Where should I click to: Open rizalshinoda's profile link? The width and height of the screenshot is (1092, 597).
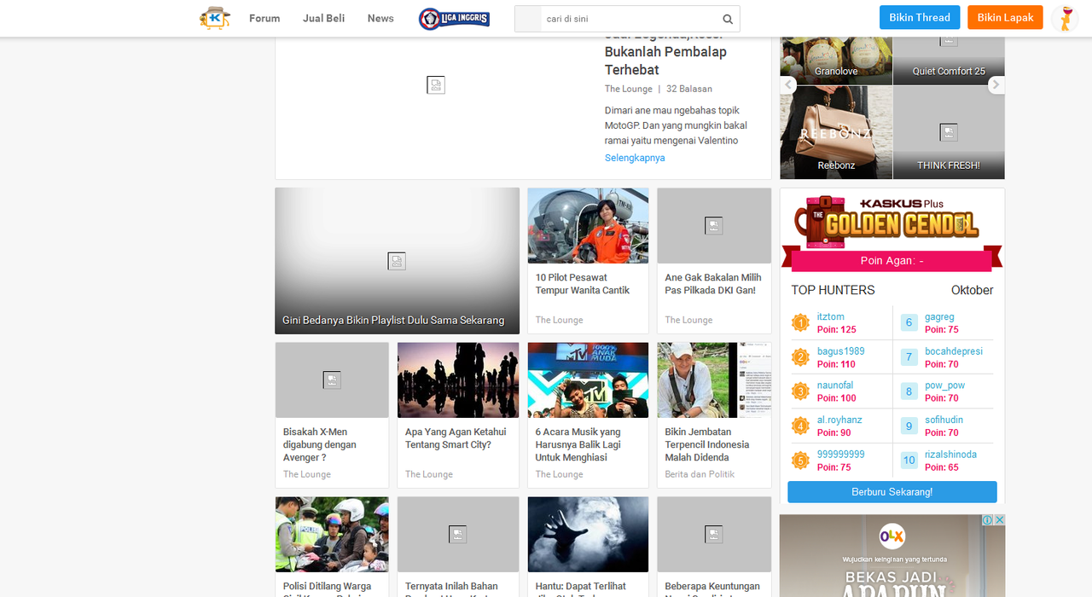pos(950,455)
